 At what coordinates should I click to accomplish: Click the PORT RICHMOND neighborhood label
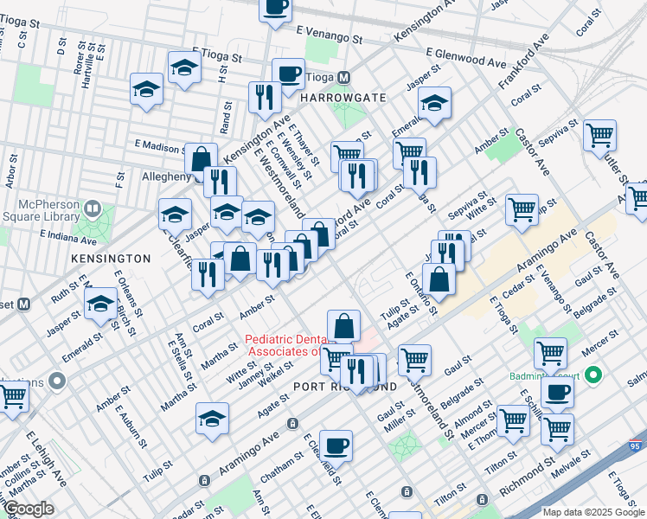pos(345,387)
